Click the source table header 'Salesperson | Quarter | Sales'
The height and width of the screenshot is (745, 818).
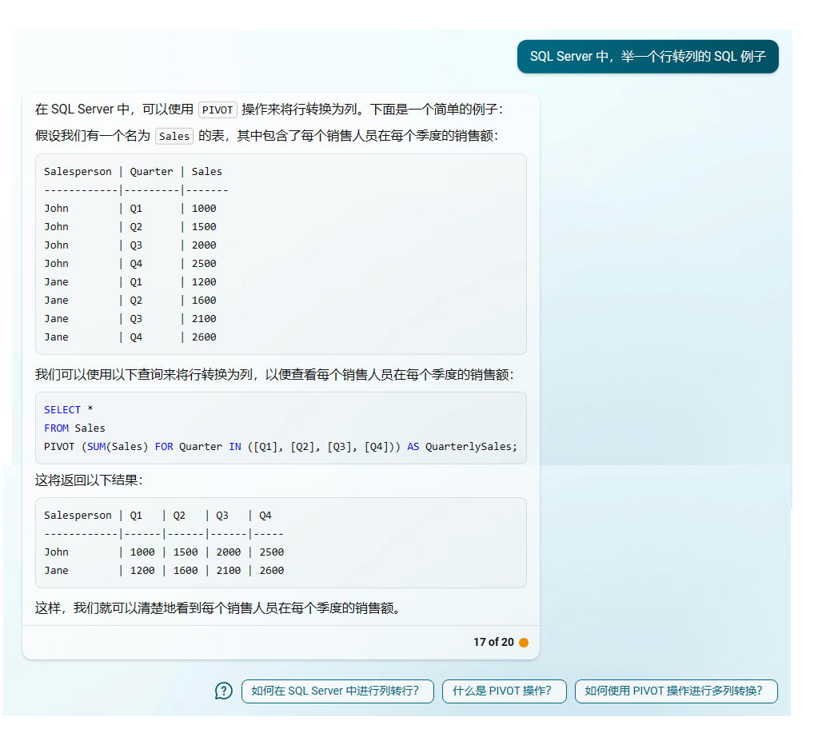click(133, 172)
